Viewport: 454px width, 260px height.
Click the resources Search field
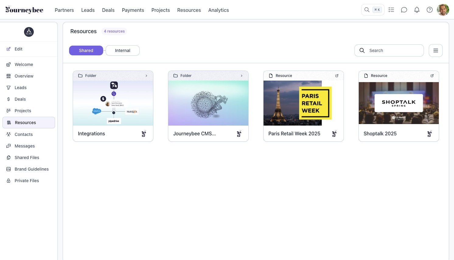click(x=389, y=50)
